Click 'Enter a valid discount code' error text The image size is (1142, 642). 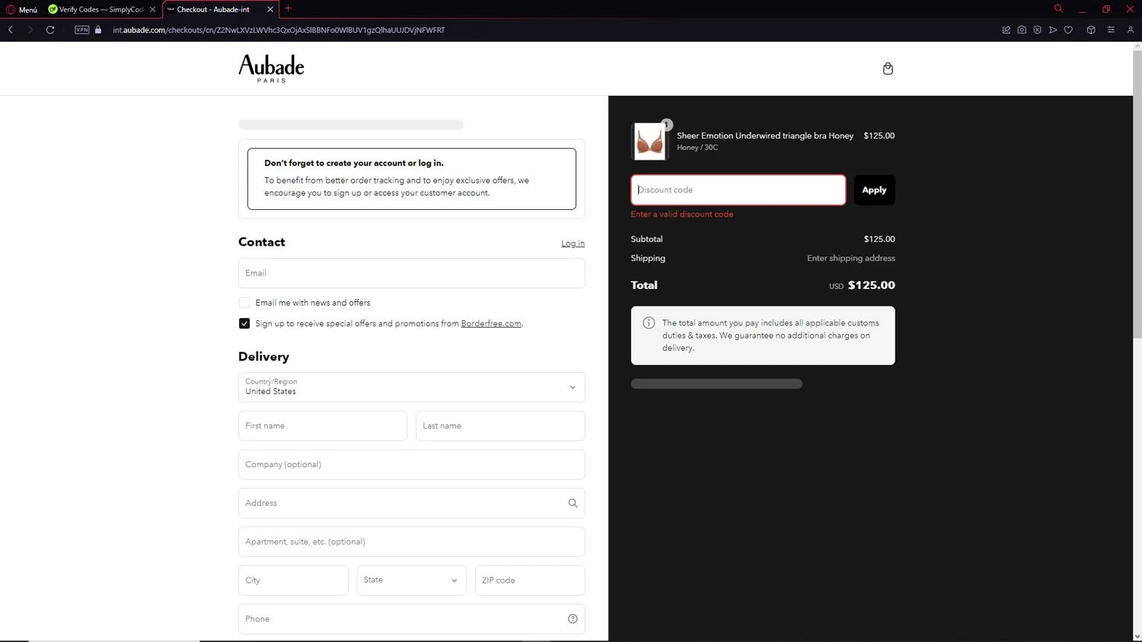coord(682,215)
